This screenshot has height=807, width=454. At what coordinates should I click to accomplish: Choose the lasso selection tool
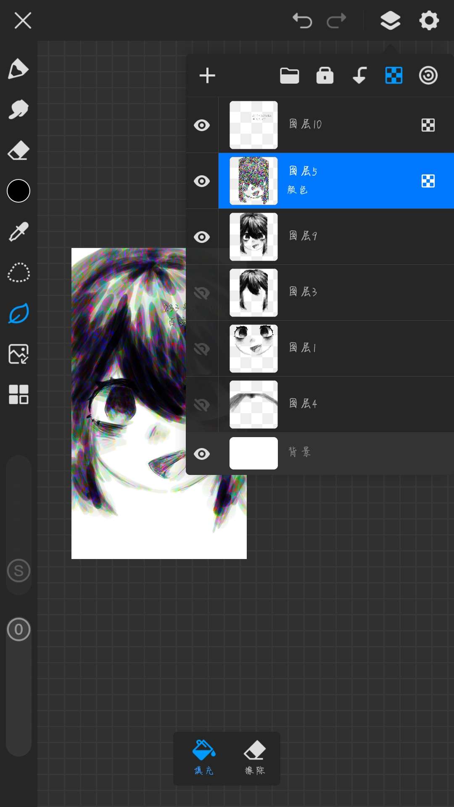[x=18, y=272]
